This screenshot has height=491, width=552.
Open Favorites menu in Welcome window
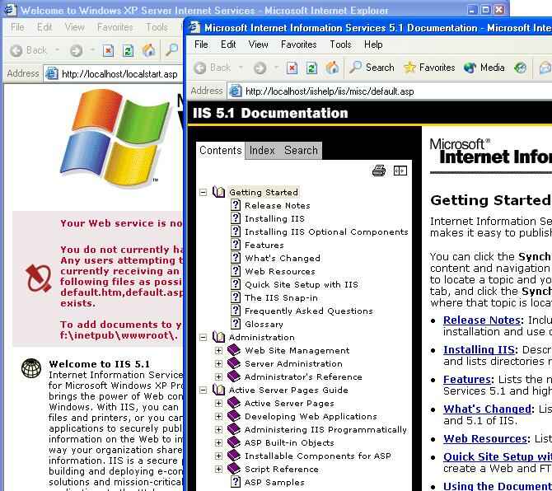pos(115,27)
